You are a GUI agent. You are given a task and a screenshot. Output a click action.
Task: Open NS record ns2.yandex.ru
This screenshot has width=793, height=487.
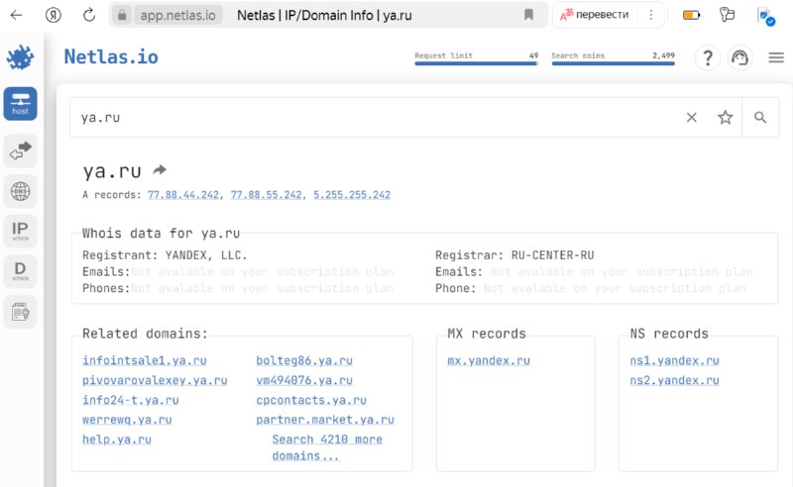[x=674, y=380]
